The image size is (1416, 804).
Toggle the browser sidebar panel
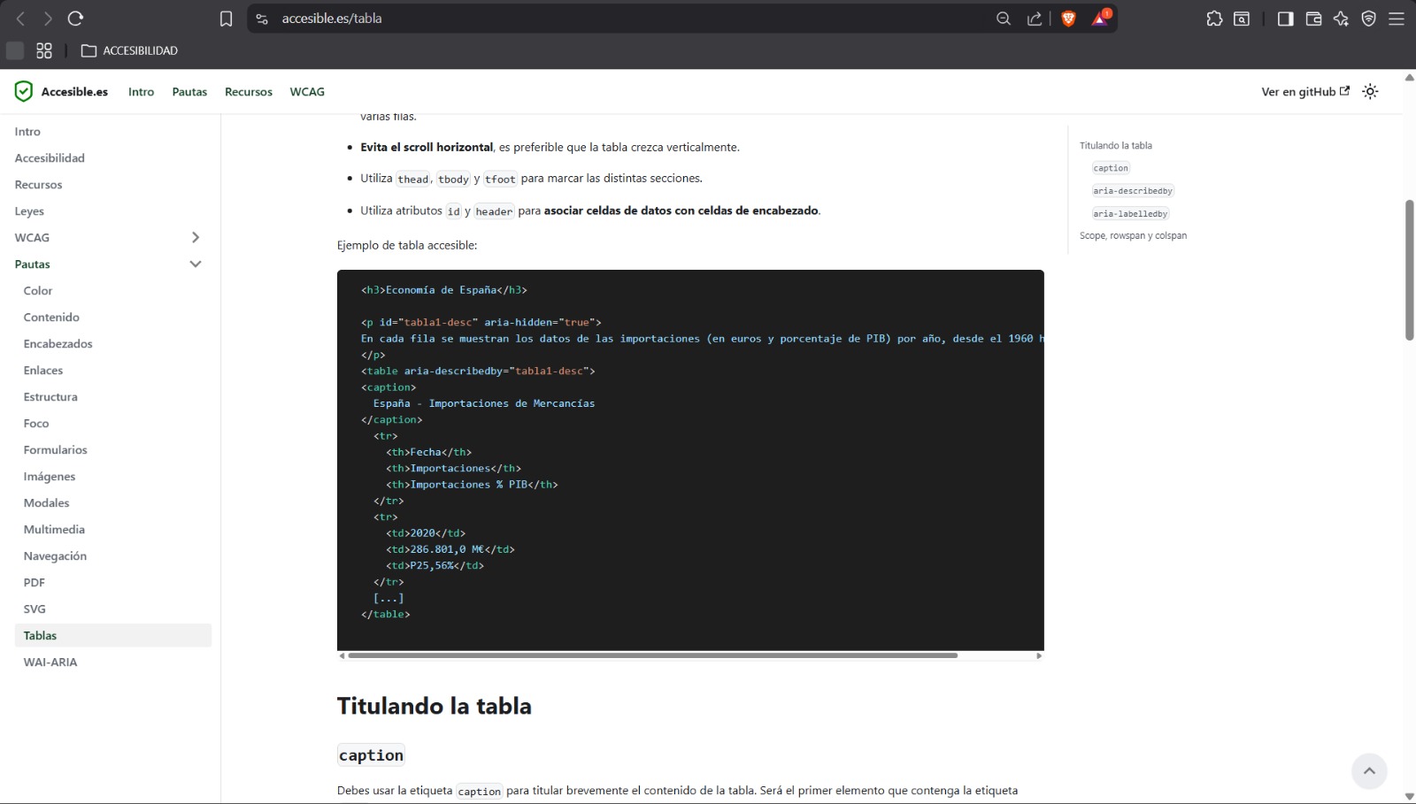pyautogui.click(x=1285, y=19)
